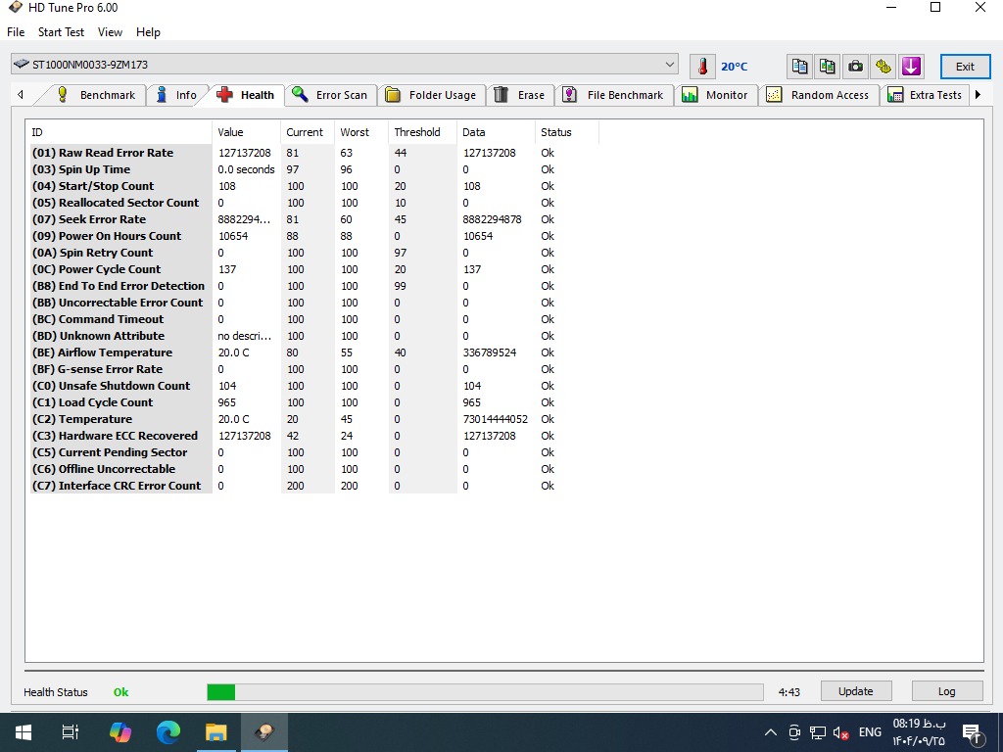
Task: Copy text info to clipboard icon
Action: click(x=800, y=67)
